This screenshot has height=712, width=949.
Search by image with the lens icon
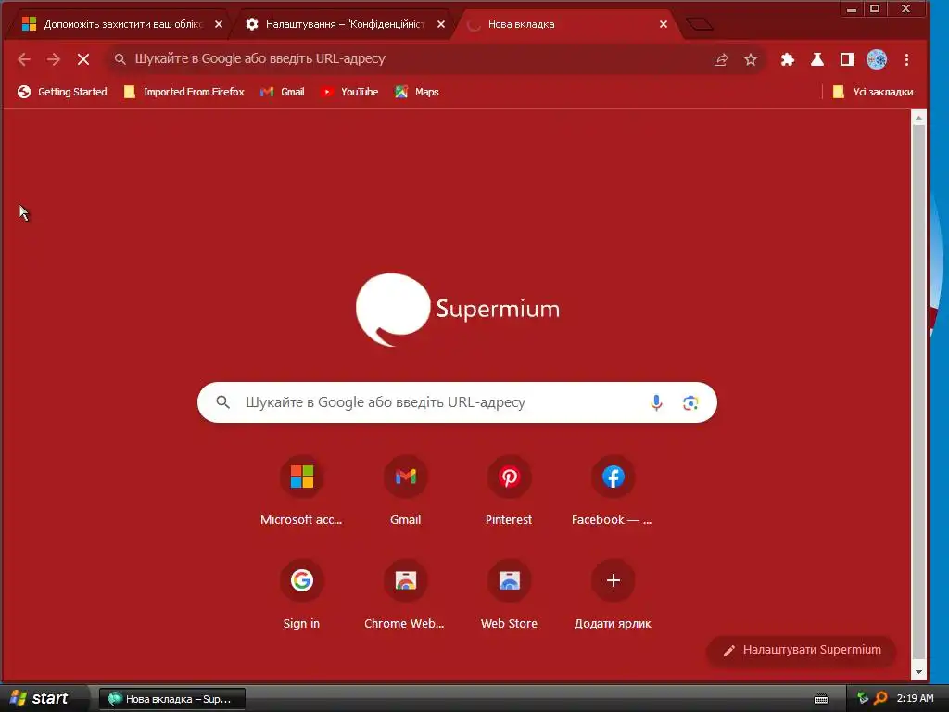pyautogui.click(x=690, y=402)
